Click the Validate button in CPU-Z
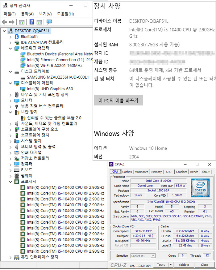Screen dimensions: 216x270 (184, 265)
